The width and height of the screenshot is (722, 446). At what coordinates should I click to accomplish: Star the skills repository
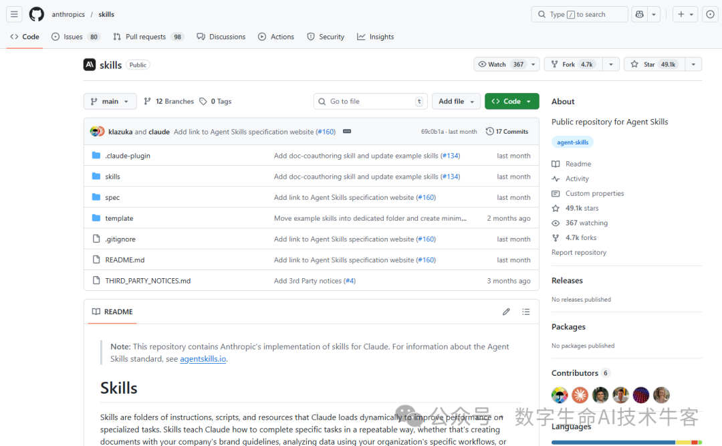coord(654,64)
